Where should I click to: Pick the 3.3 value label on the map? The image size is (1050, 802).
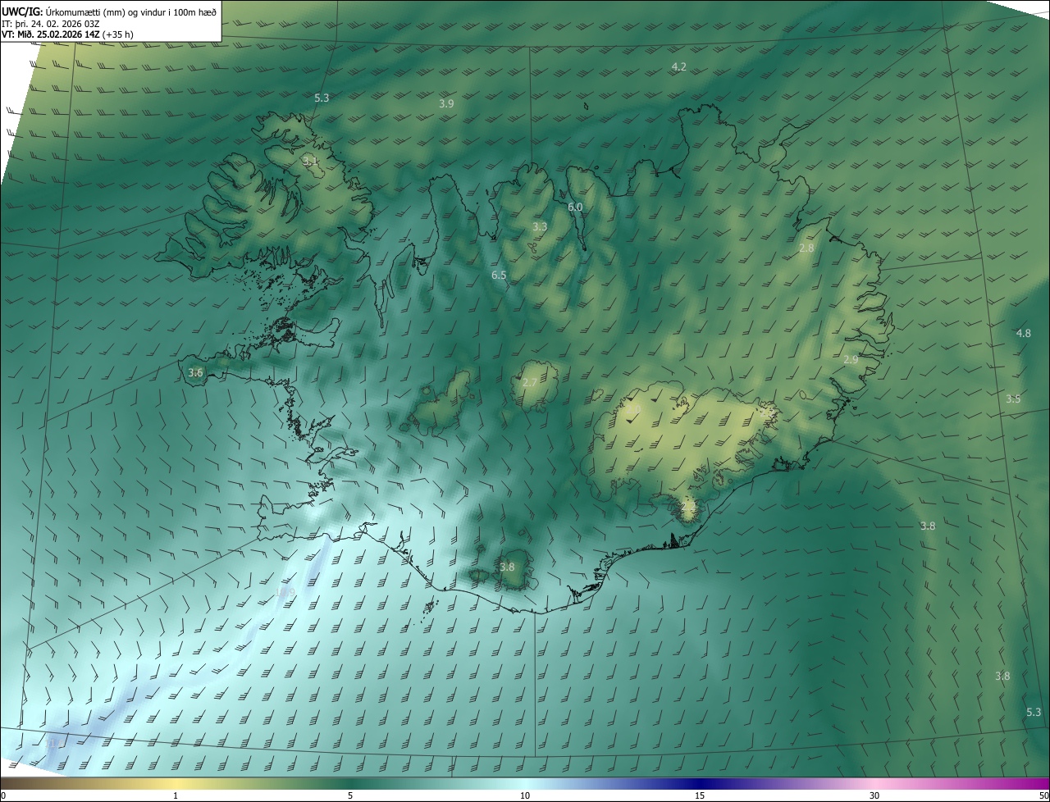pos(539,226)
